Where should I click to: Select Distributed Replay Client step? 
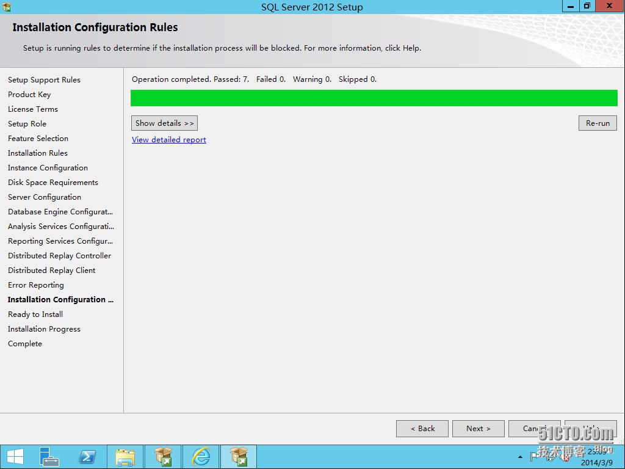click(x=52, y=271)
